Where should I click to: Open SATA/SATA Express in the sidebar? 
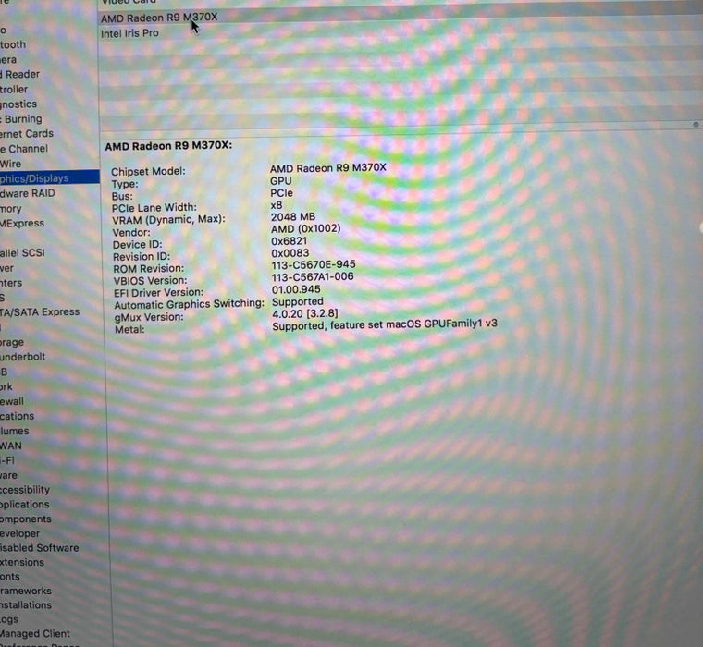pos(40,311)
